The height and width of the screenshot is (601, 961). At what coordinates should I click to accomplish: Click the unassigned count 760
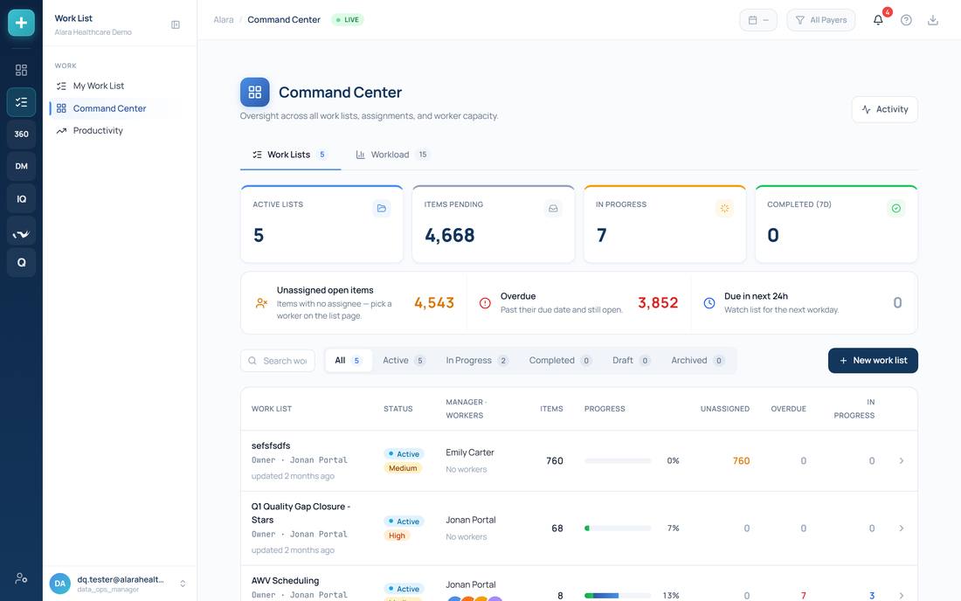coord(741,460)
